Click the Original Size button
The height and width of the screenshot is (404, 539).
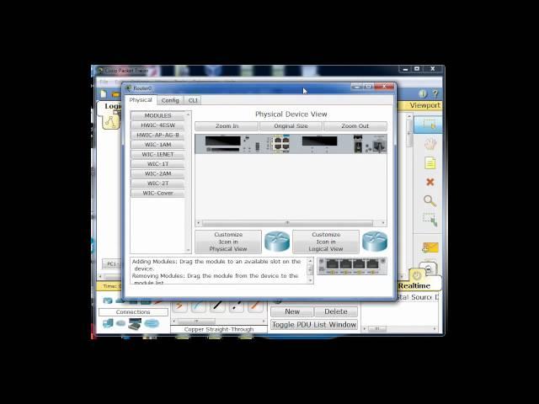291,126
